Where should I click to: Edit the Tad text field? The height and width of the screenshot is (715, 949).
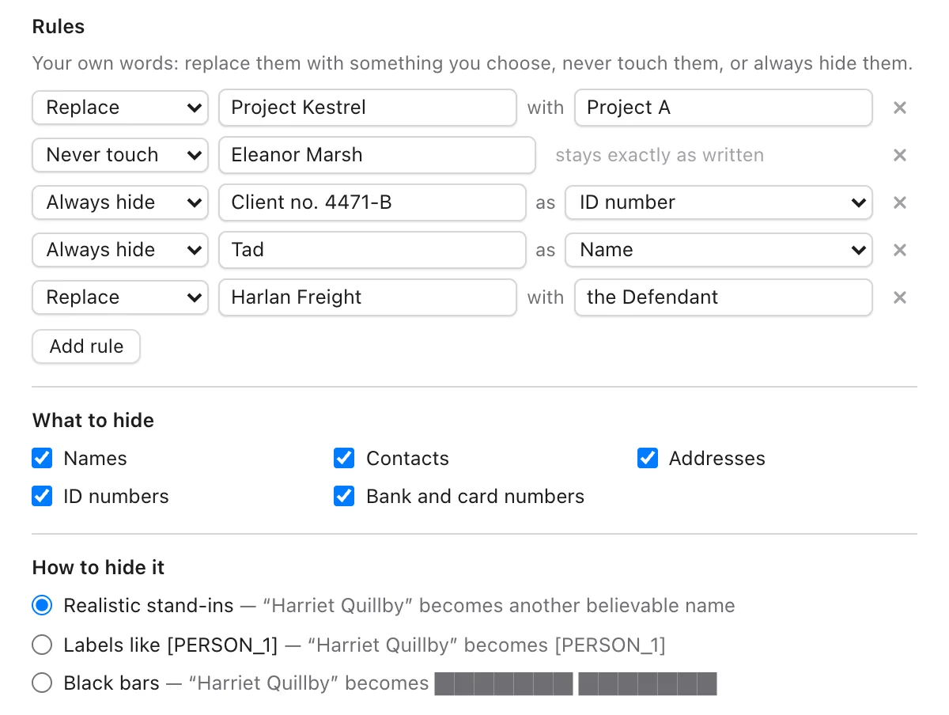point(372,250)
